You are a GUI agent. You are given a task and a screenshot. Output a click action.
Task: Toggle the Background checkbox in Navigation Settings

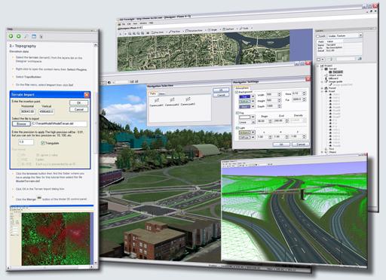(x=237, y=93)
